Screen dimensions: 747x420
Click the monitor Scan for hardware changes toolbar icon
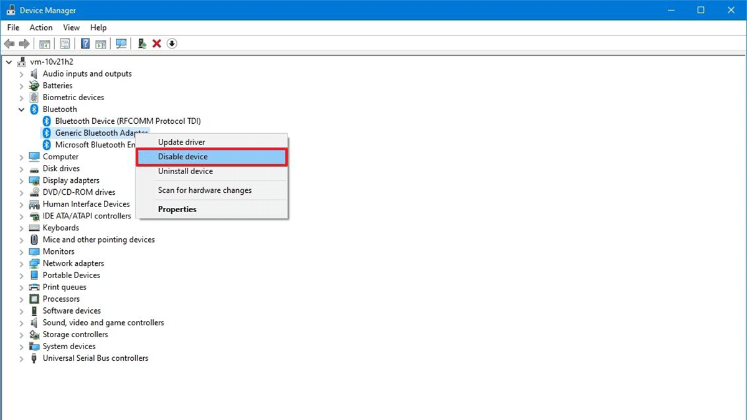click(x=121, y=44)
